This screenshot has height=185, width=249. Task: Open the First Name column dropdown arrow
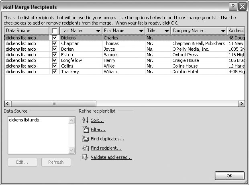[141, 31]
